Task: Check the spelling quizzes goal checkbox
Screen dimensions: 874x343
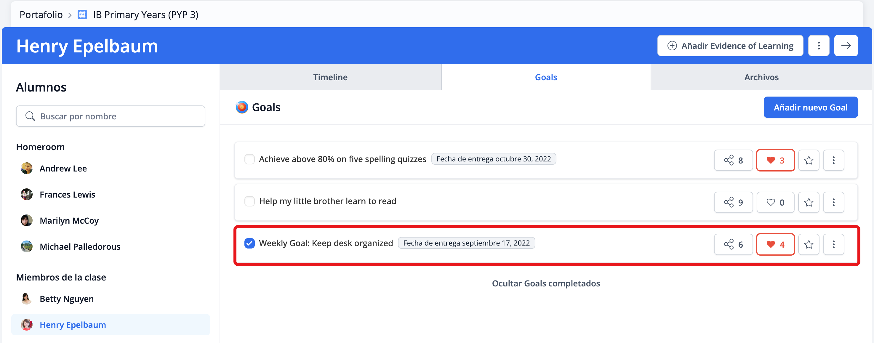Action: click(x=249, y=159)
